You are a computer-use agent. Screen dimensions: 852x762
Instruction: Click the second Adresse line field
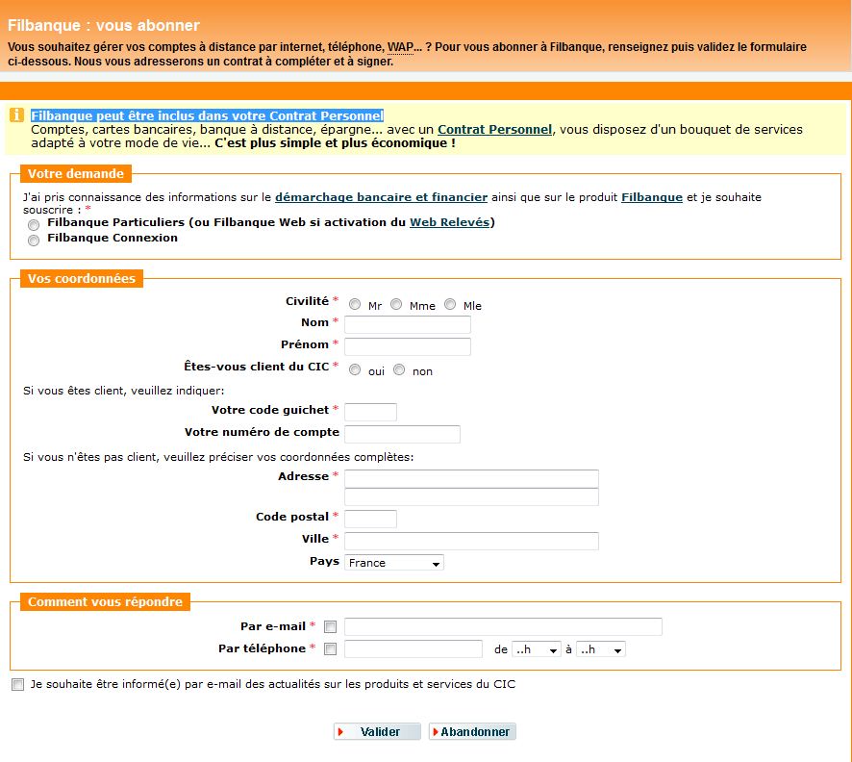(471, 496)
